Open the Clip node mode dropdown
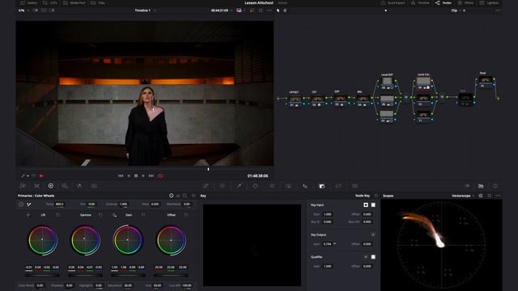Screen dimensions: 518x291 pos(459,11)
